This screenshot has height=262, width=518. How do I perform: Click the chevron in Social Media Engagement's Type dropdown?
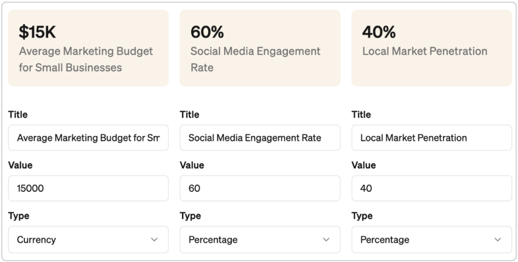tap(326, 240)
